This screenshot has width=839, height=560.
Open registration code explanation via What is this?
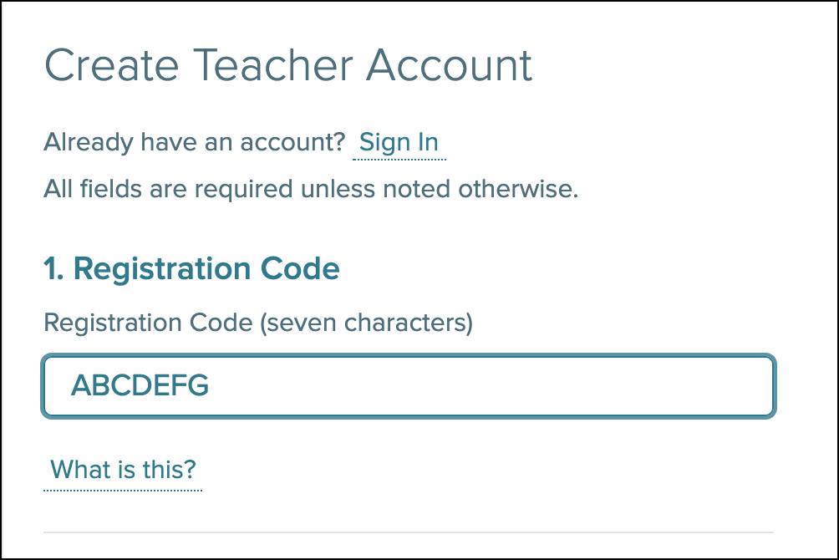click(122, 470)
